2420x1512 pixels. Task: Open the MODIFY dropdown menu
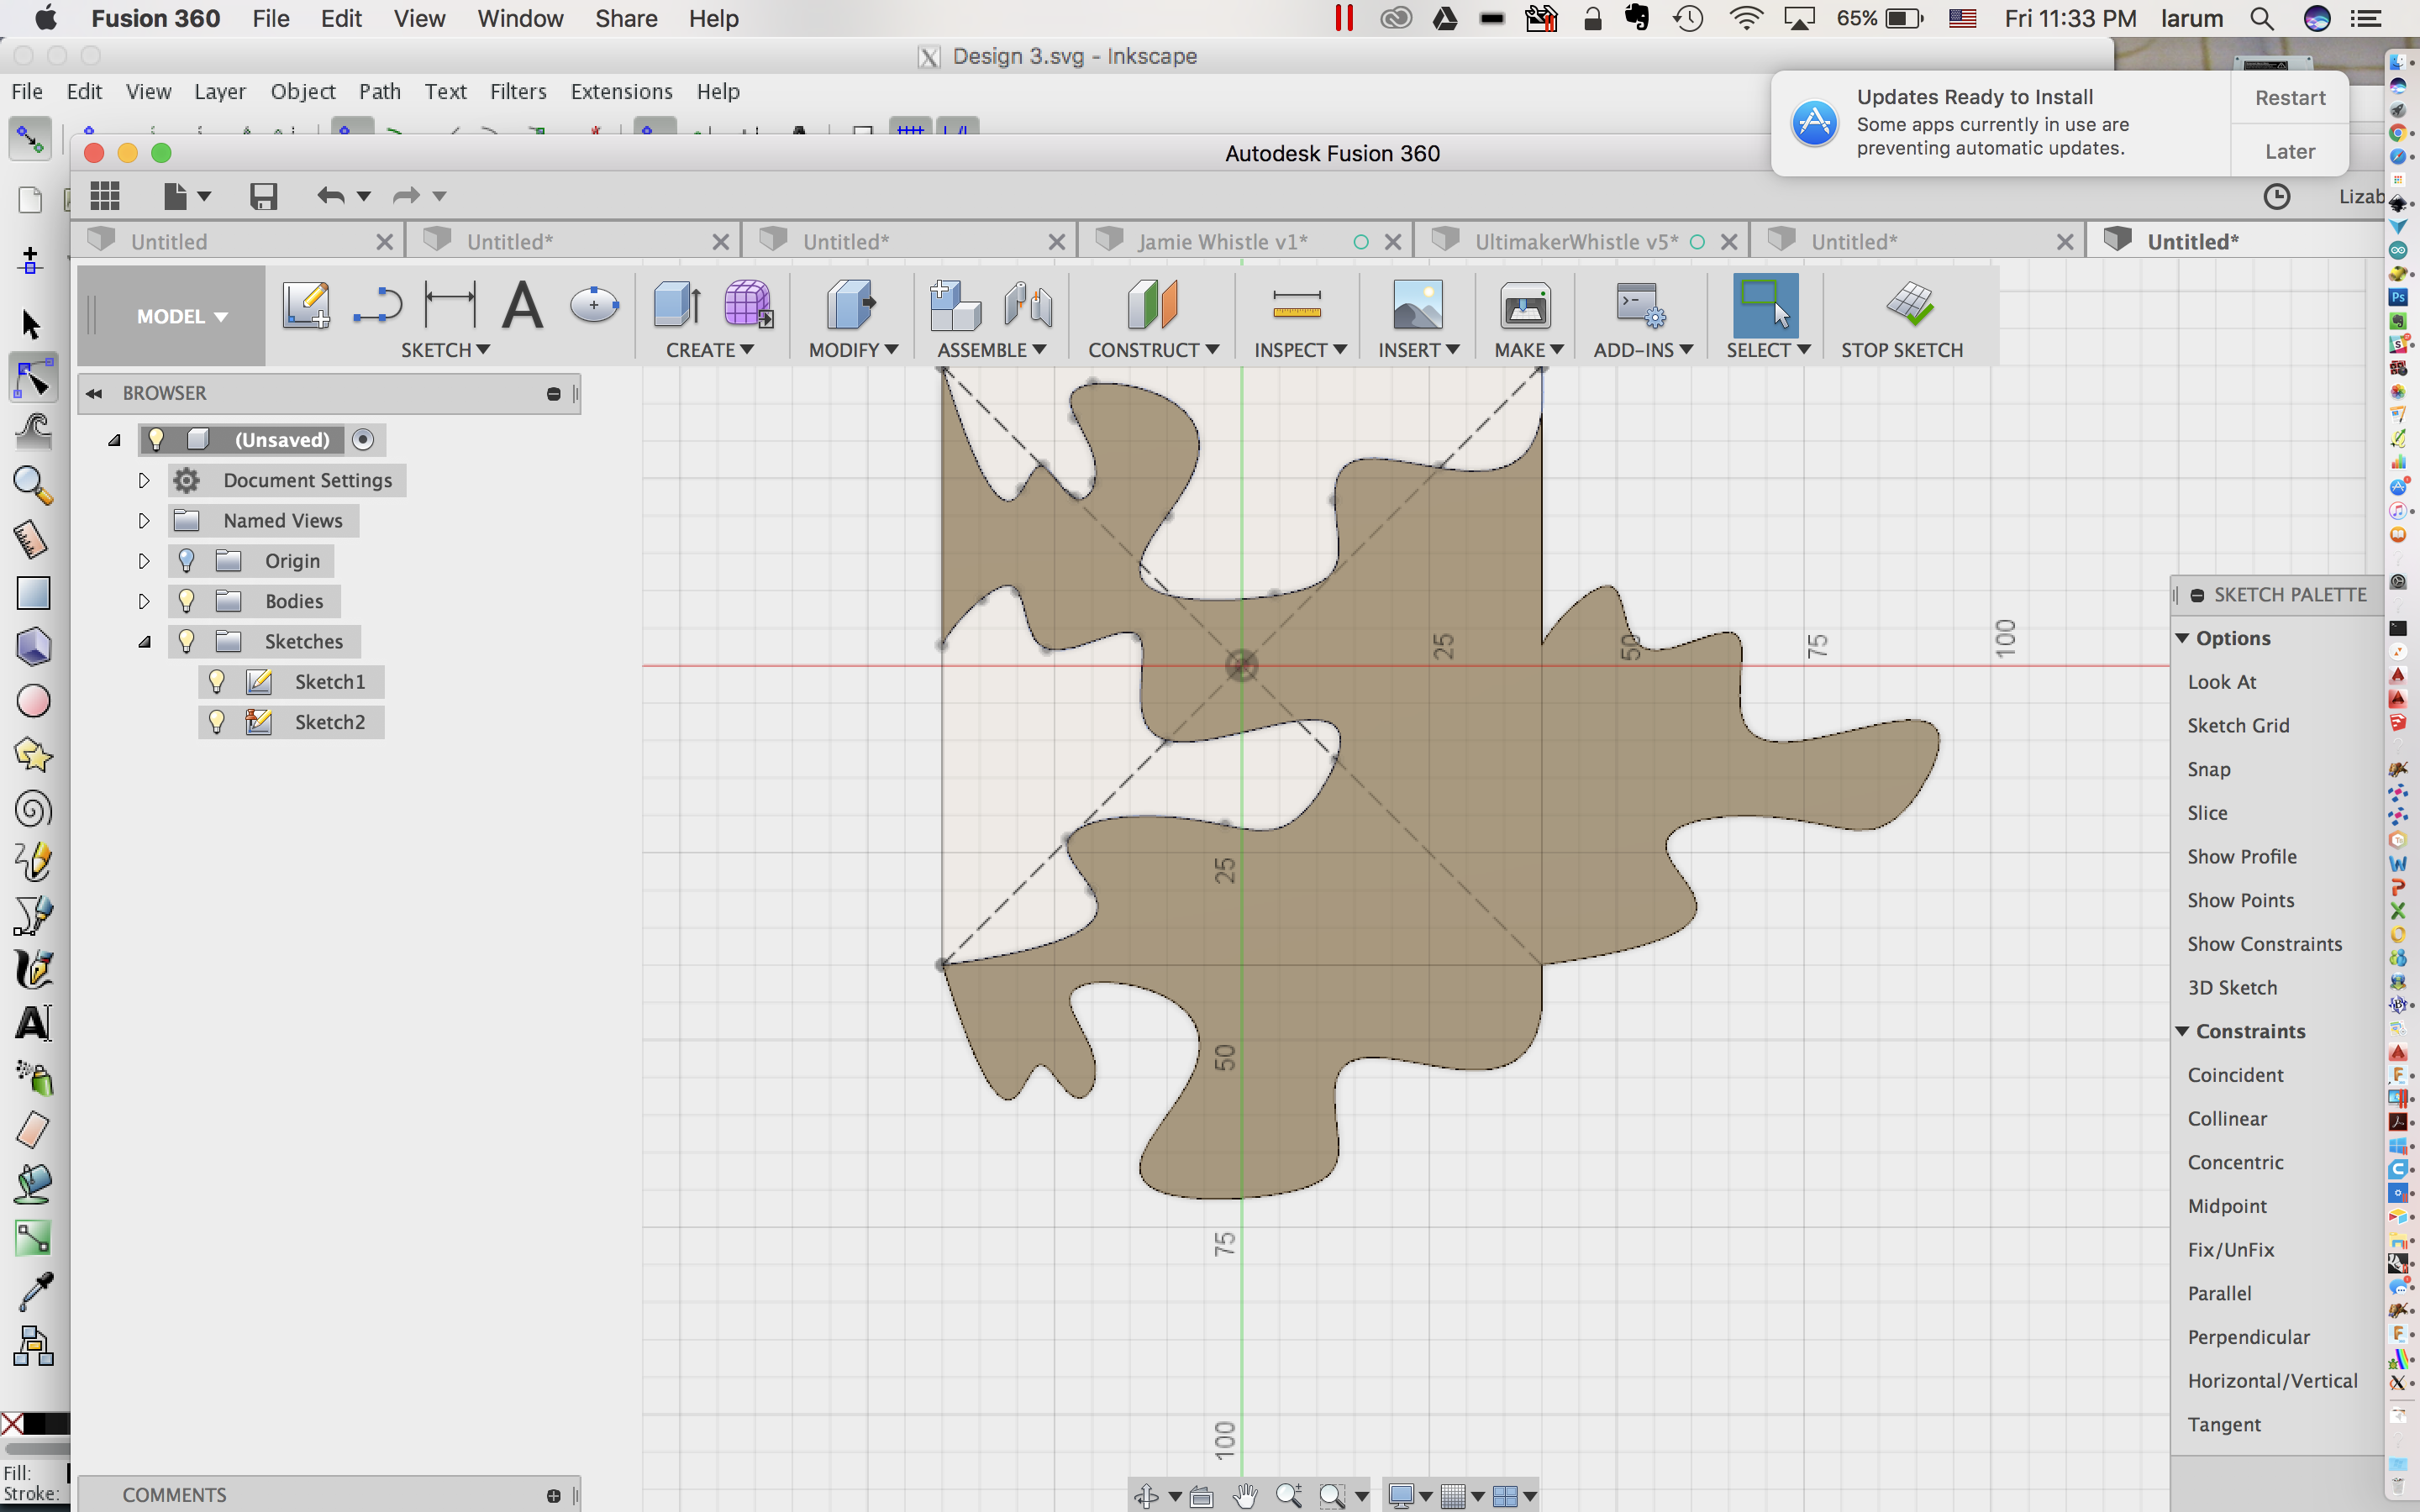point(853,350)
